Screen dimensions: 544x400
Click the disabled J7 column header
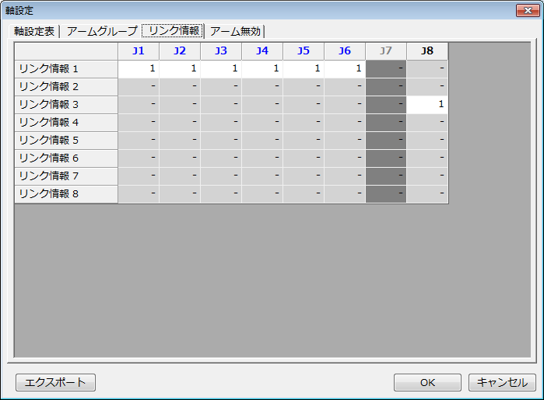tap(386, 51)
